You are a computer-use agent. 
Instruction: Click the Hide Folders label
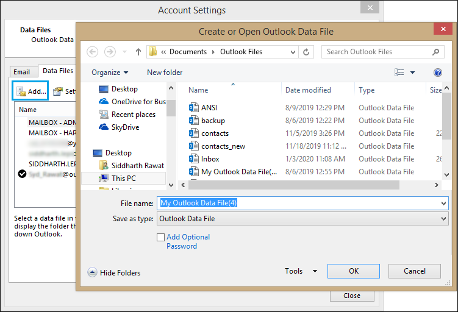pyautogui.click(x=120, y=273)
